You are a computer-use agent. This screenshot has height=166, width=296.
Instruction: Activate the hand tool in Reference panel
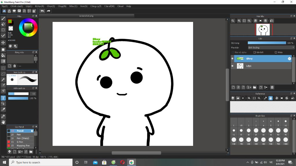271,98
